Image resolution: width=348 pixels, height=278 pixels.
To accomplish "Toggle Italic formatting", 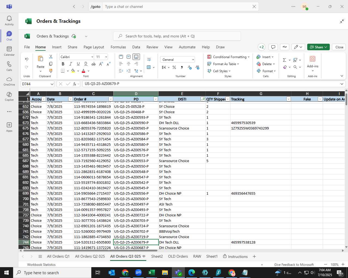I will point(71,64).
